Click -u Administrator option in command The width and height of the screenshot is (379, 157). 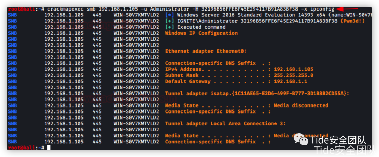pyautogui.click(x=168, y=9)
